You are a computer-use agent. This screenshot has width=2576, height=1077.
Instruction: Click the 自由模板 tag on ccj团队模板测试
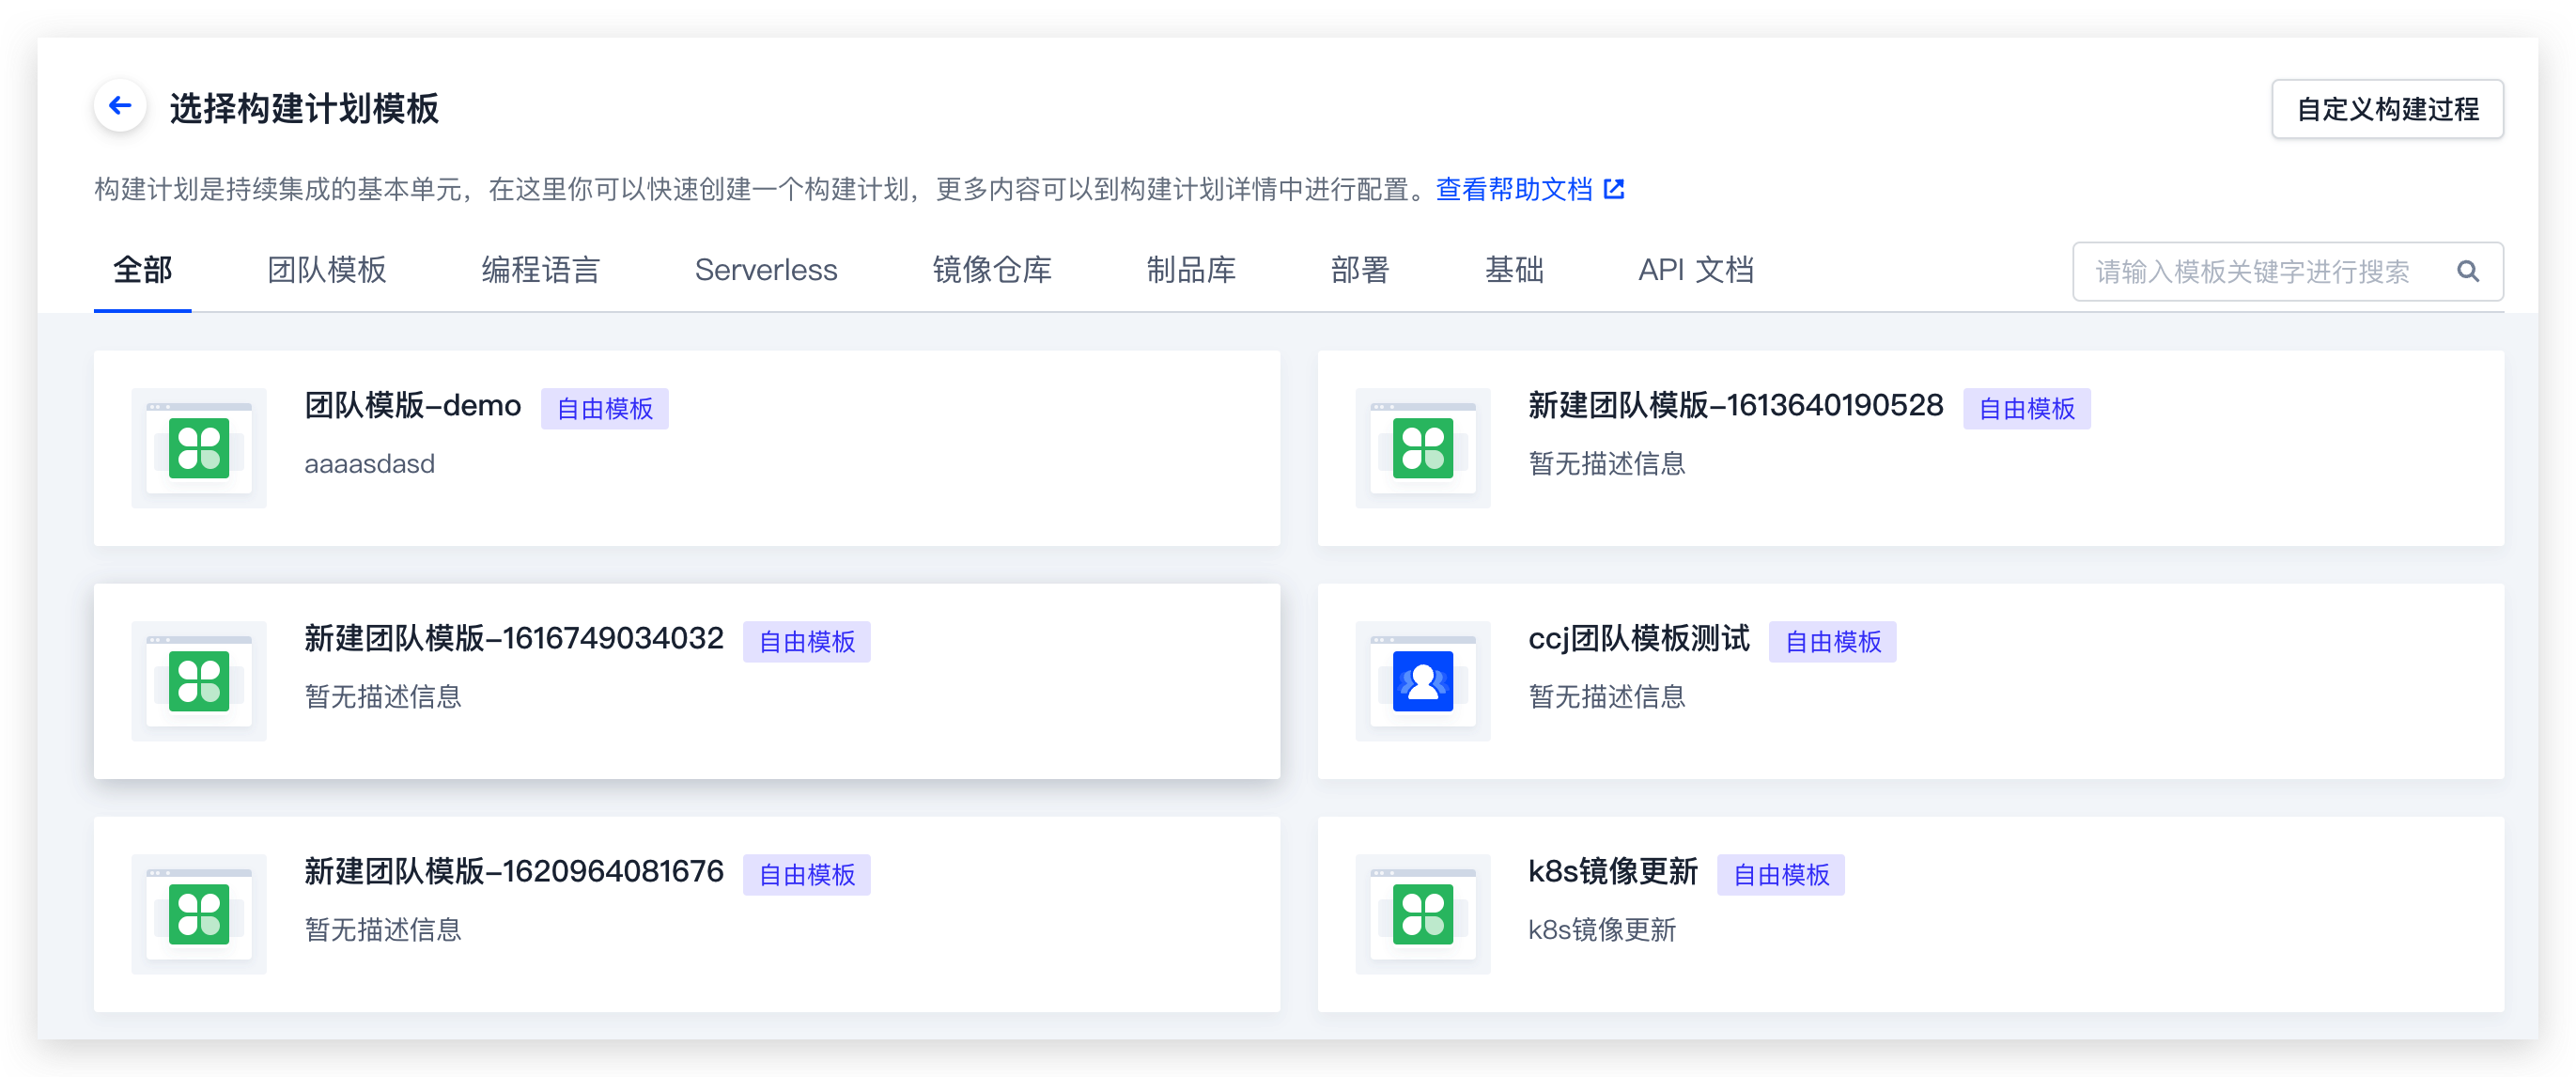pyautogui.click(x=1833, y=641)
